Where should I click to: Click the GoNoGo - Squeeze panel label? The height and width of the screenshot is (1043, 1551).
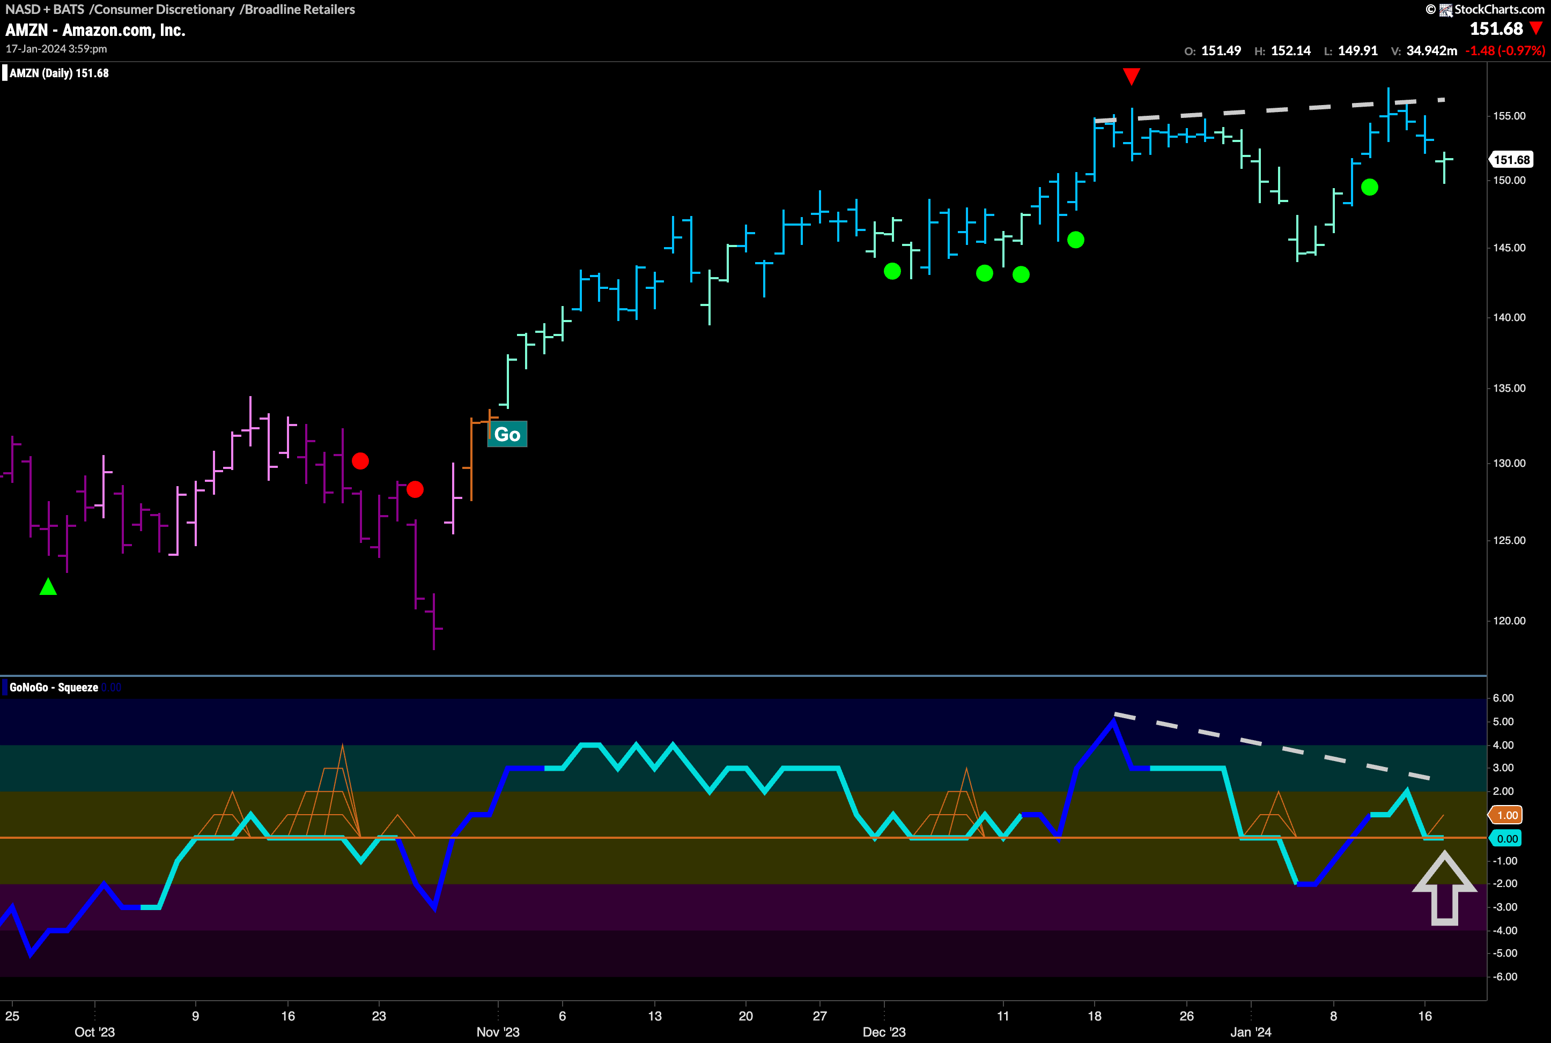click(53, 687)
